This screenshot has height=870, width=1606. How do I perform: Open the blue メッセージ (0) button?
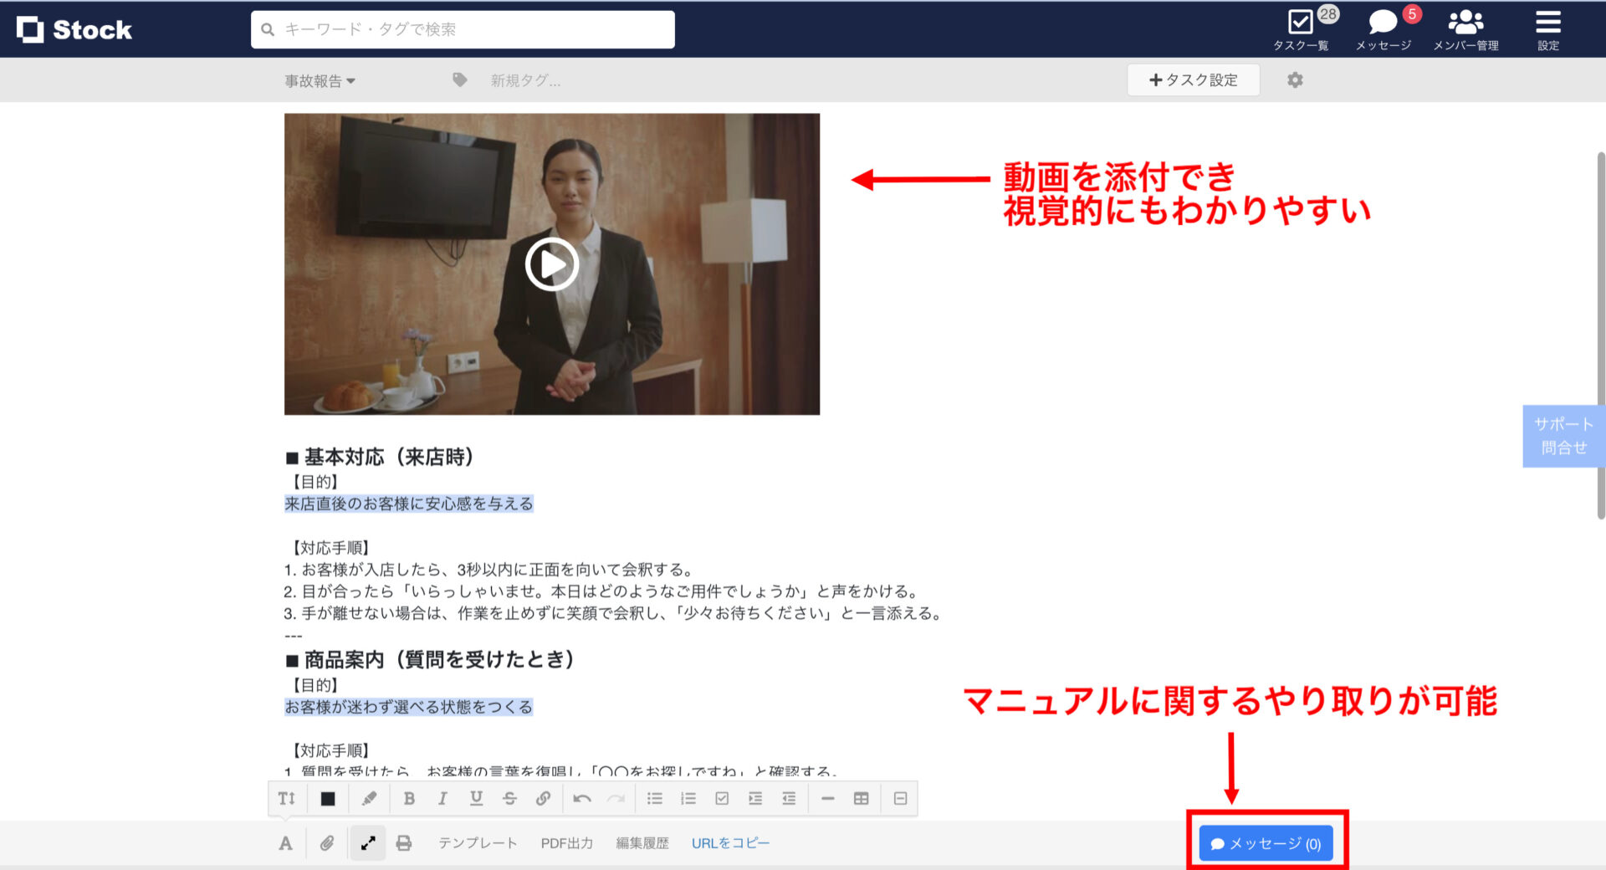[x=1266, y=843]
